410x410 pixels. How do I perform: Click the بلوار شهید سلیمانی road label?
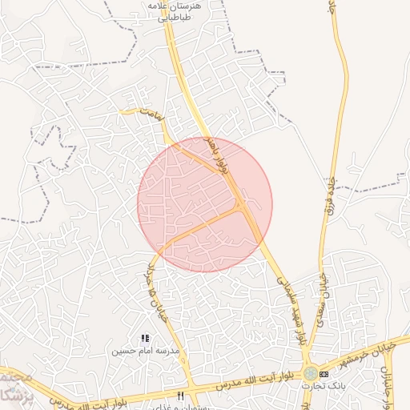pyautogui.click(x=291, y=311)
